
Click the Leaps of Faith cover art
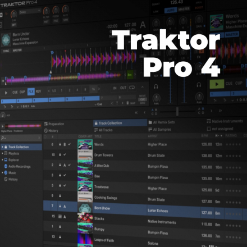tap(85, 239)
